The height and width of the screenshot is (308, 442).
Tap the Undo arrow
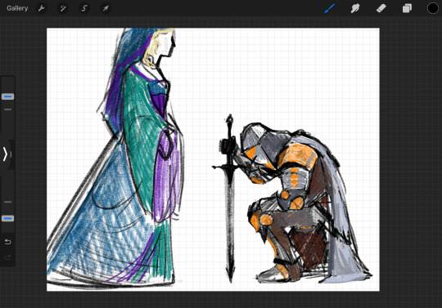(x=8, y=242)
